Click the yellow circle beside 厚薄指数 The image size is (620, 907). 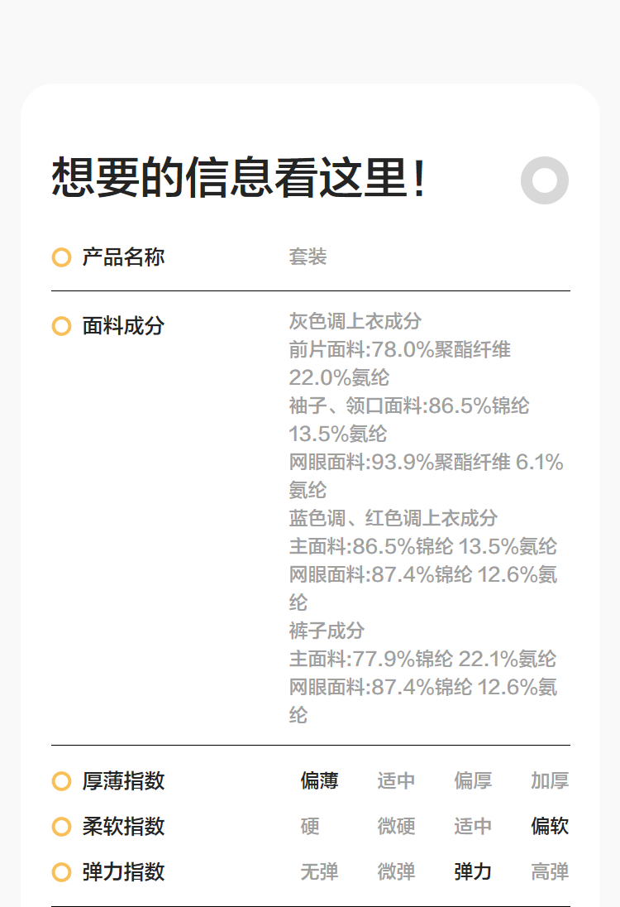click(61, 781)
